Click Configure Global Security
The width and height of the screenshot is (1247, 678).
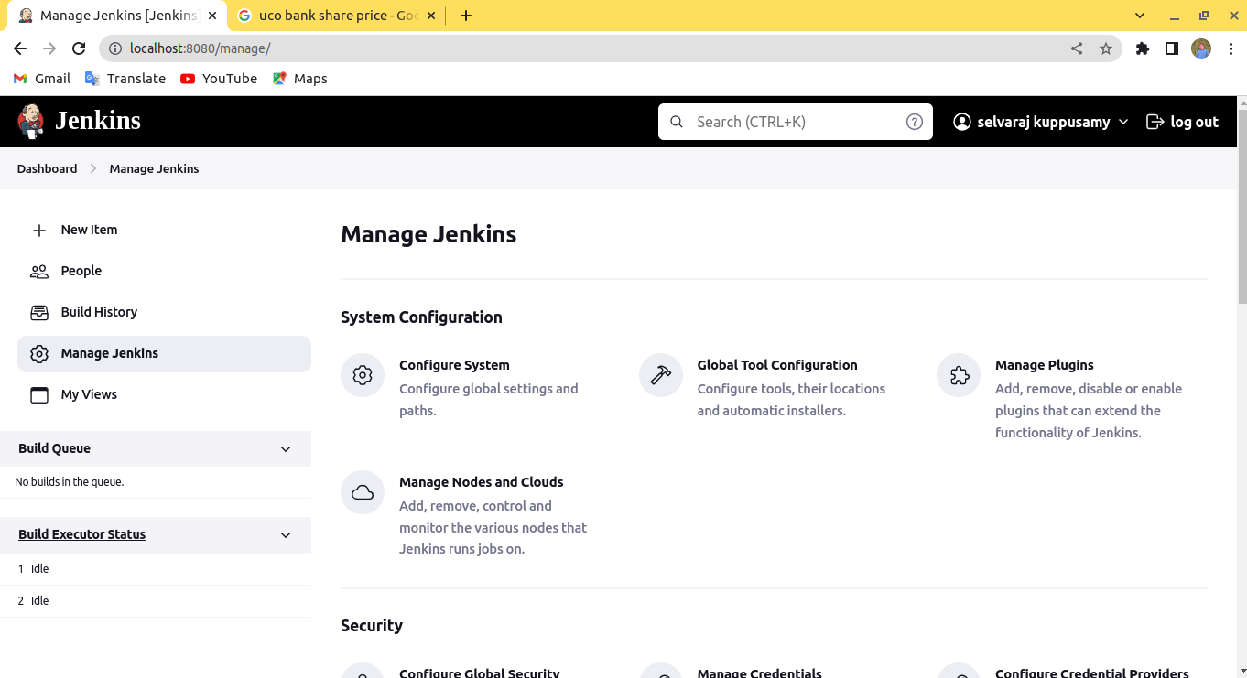pyautogui.click(x=478, y=672)
